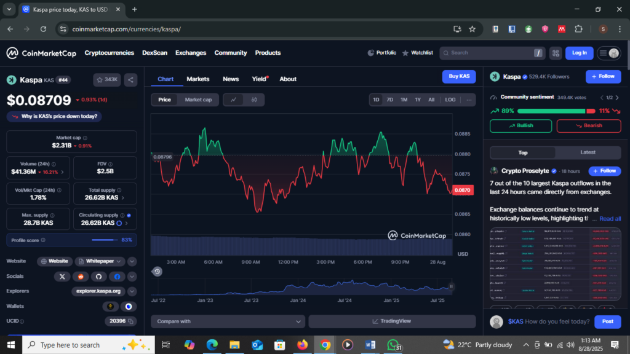Enable LOG scale on the chart

pyautogui.click(x=450, y=100)
